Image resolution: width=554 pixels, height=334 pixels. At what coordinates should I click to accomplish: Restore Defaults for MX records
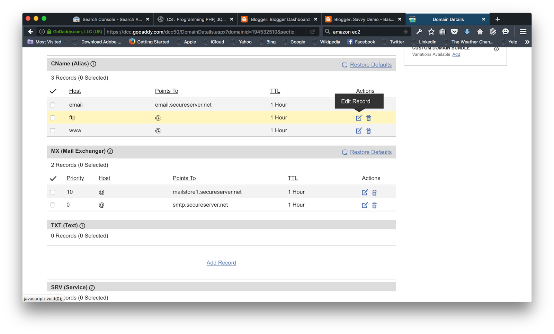[370, 152]
